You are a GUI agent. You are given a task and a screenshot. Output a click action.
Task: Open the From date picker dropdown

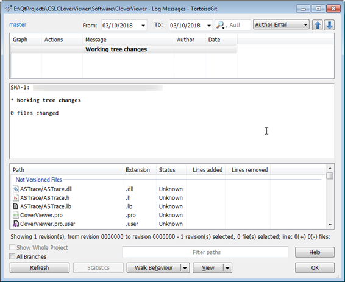[143, 26]
